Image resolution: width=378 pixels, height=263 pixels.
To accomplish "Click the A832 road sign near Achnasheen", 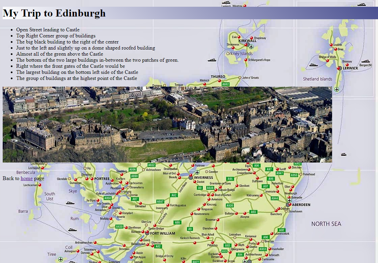I will (152, 165).
